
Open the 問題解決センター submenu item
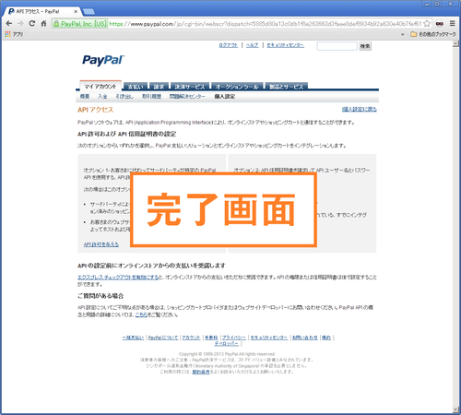[187, 97]
